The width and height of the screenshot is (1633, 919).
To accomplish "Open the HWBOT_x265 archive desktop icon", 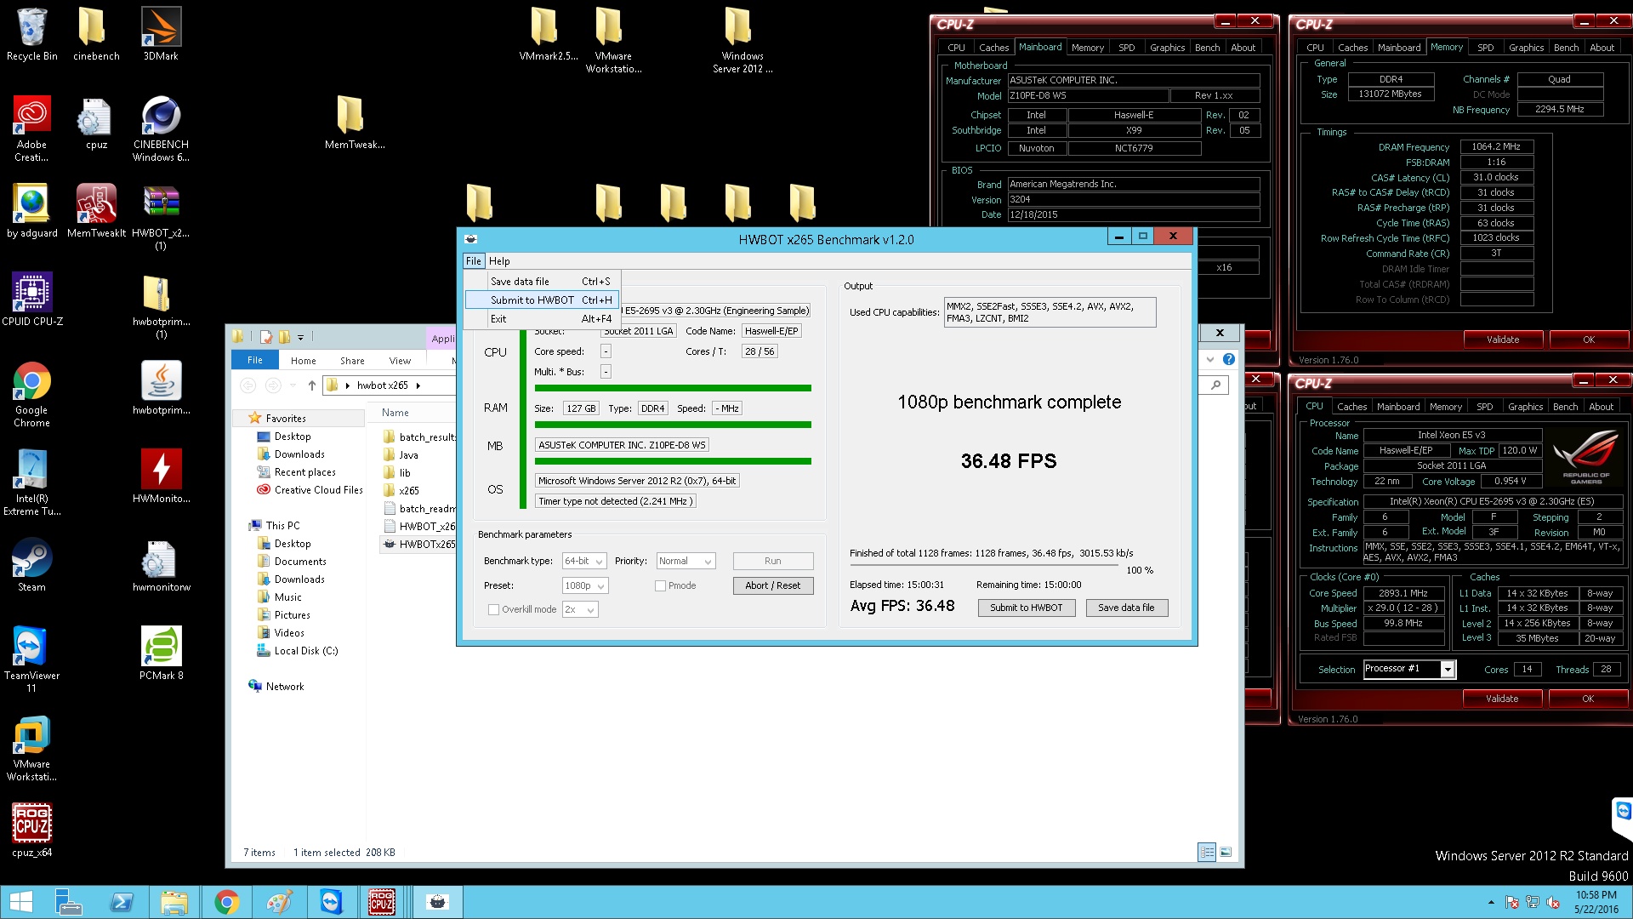I will [x=161, y=216].
